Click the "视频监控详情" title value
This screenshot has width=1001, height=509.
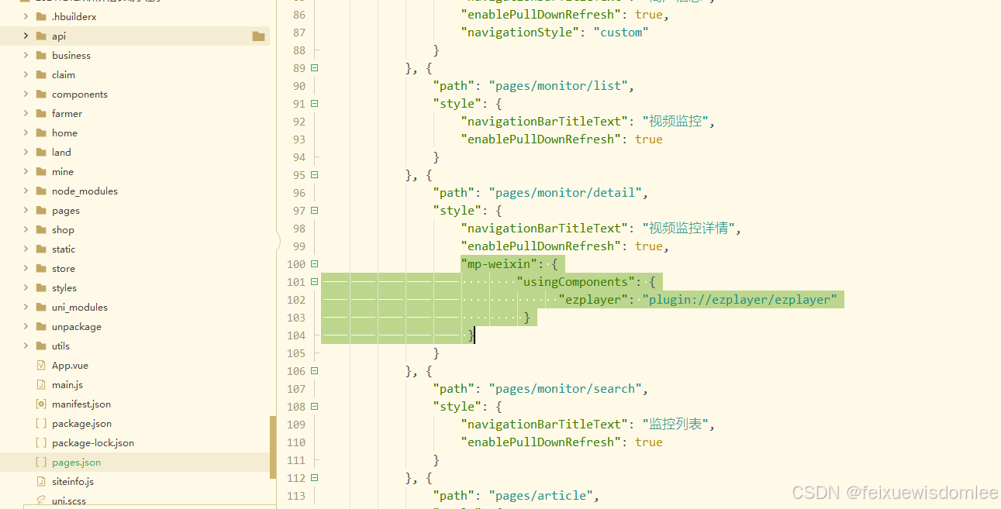(x=689, y=229)
